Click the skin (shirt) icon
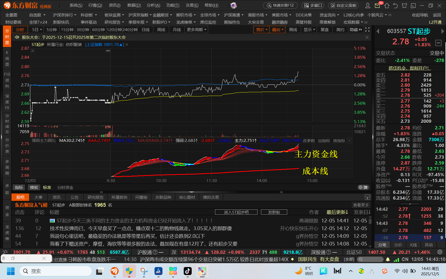Screen dimensions: 446x279 point(404,6)
